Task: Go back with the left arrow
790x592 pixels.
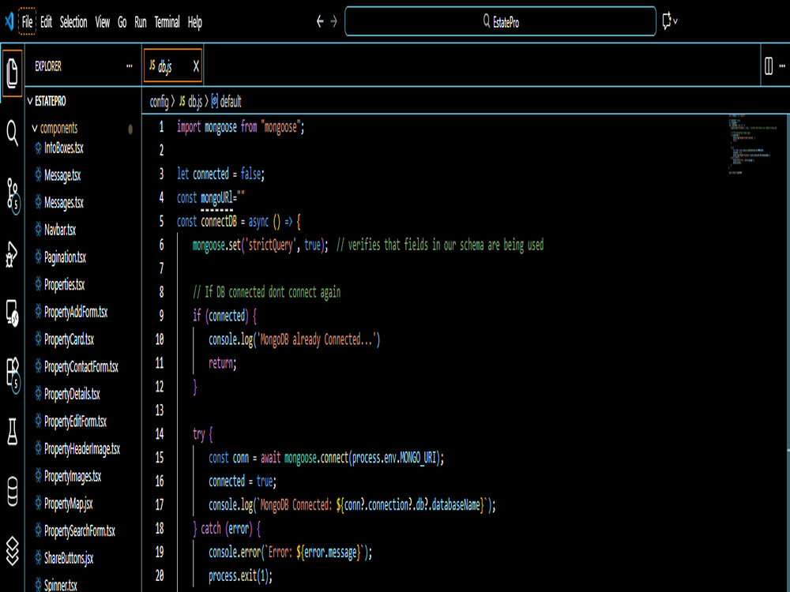Action: pyautogui.click(x=319, y=21)
